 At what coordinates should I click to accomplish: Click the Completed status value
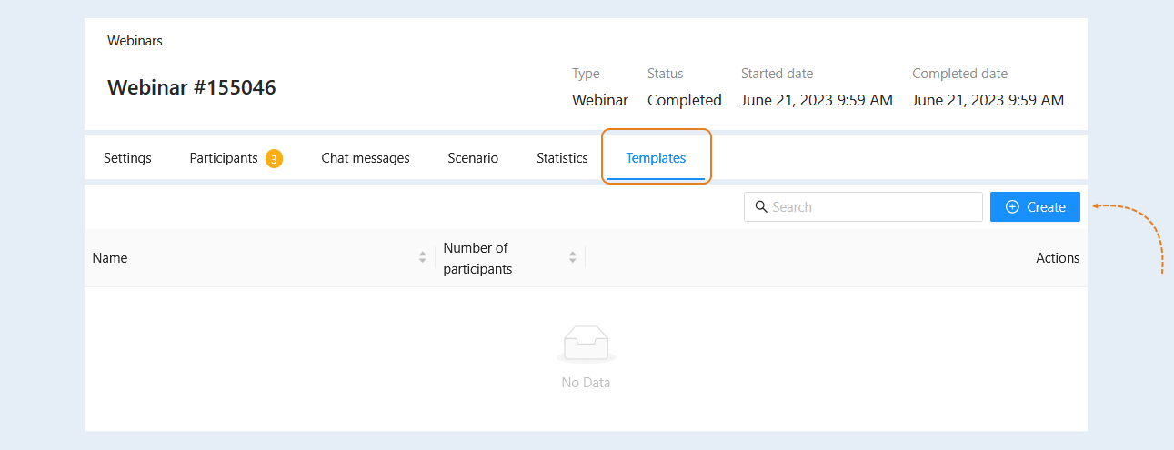[685, 100]
